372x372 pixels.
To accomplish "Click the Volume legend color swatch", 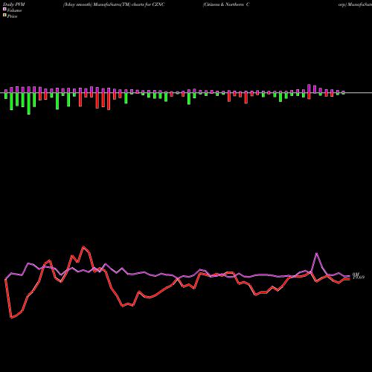I will [x=4, y=9].
